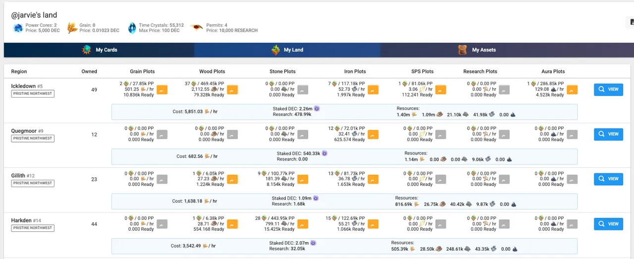
Task: Switch to the My Assets tab
Action: 476,50
